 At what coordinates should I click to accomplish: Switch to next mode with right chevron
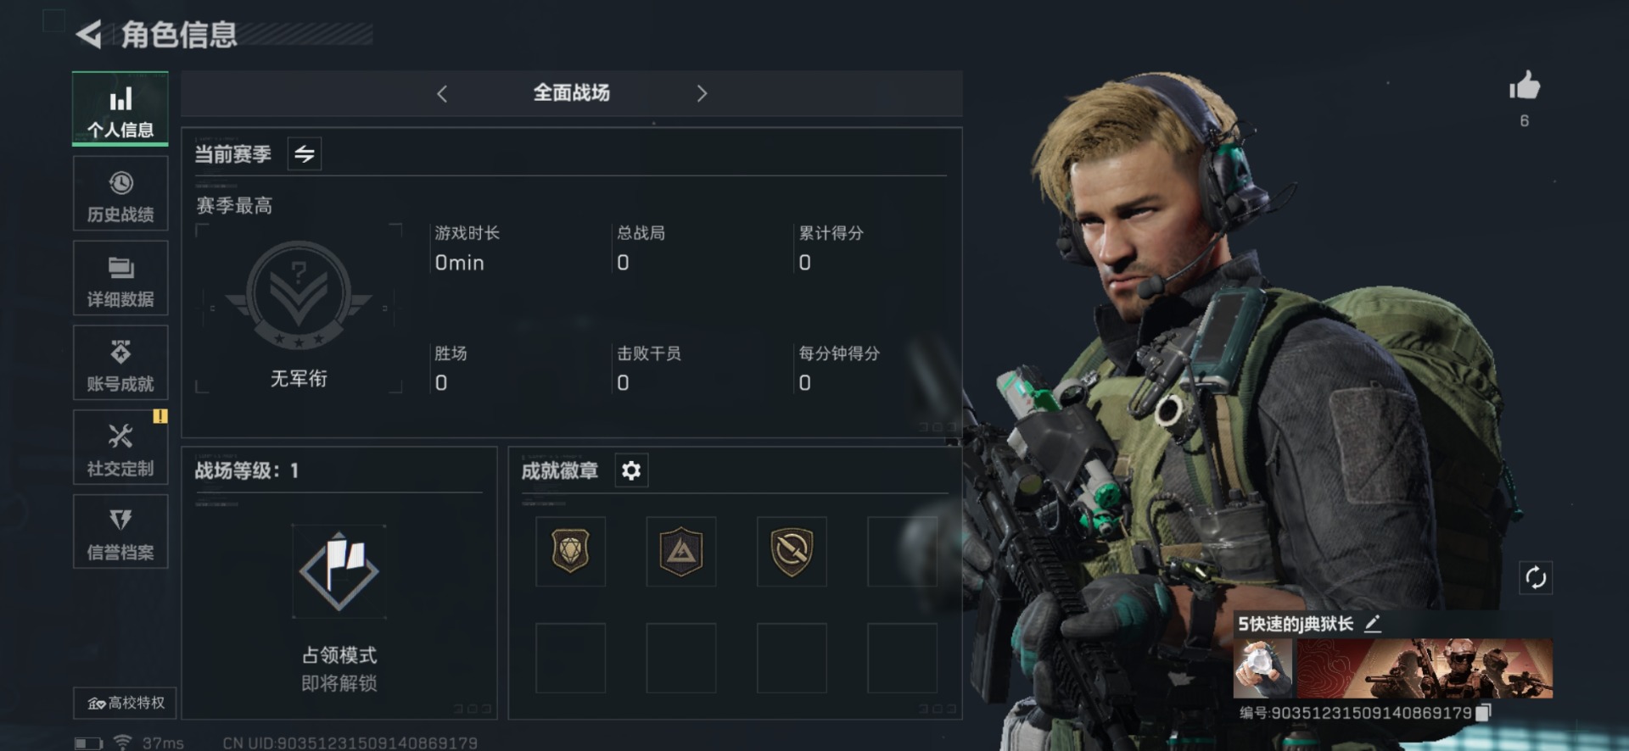tap(702, 93)
